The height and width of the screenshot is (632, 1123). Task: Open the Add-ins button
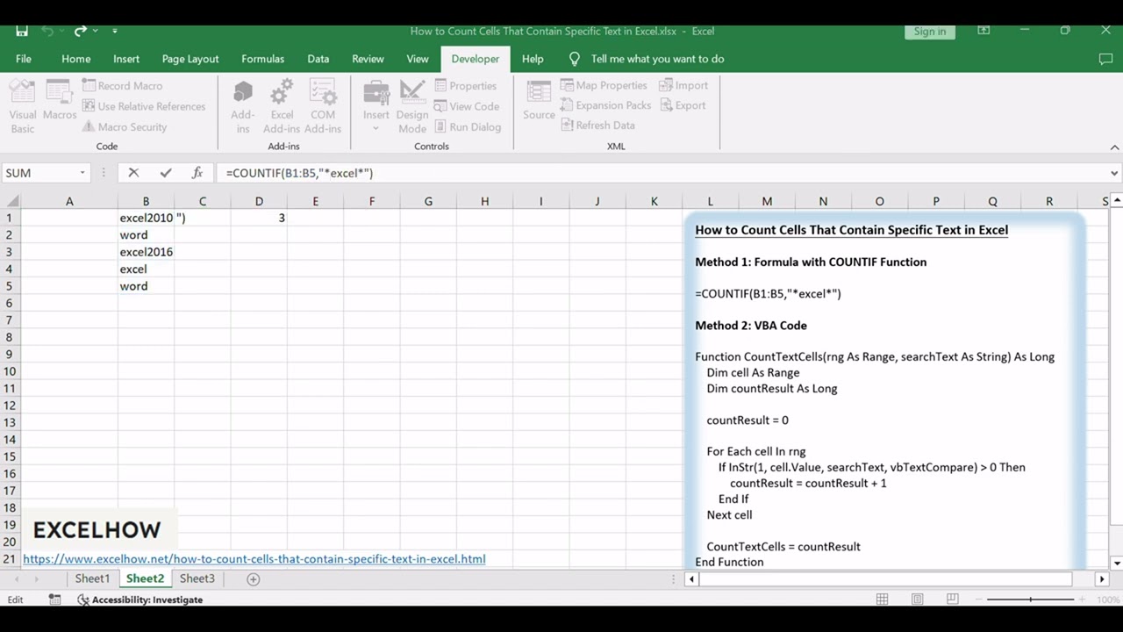tap(243, 106)
